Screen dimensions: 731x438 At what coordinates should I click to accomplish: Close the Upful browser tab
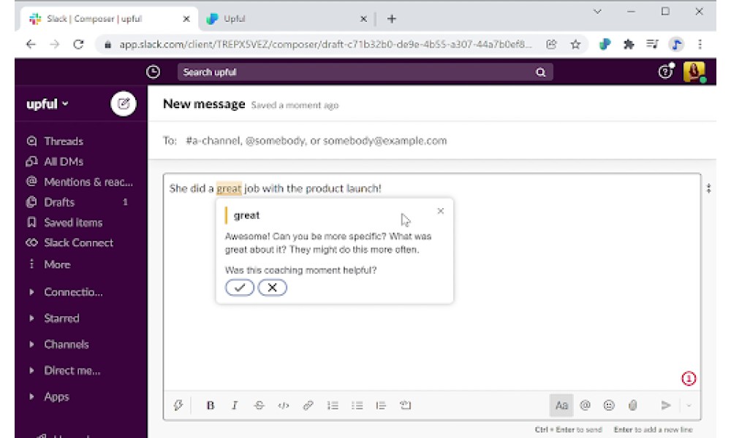363,19
